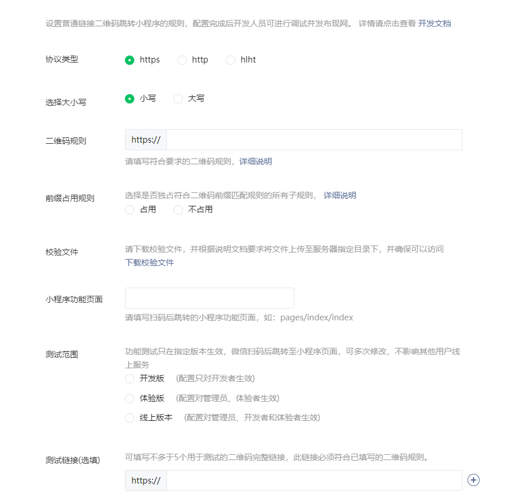The width and height of the screenshot is (515, 501).
Task: Open 详细说明 for 前缀占用规则
Action: [340, 195]
